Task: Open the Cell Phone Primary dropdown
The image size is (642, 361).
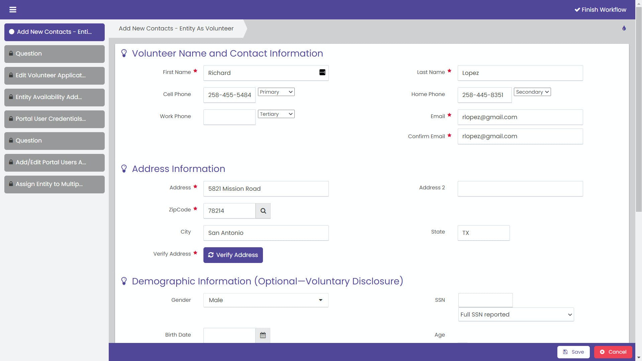Action: 276,92
